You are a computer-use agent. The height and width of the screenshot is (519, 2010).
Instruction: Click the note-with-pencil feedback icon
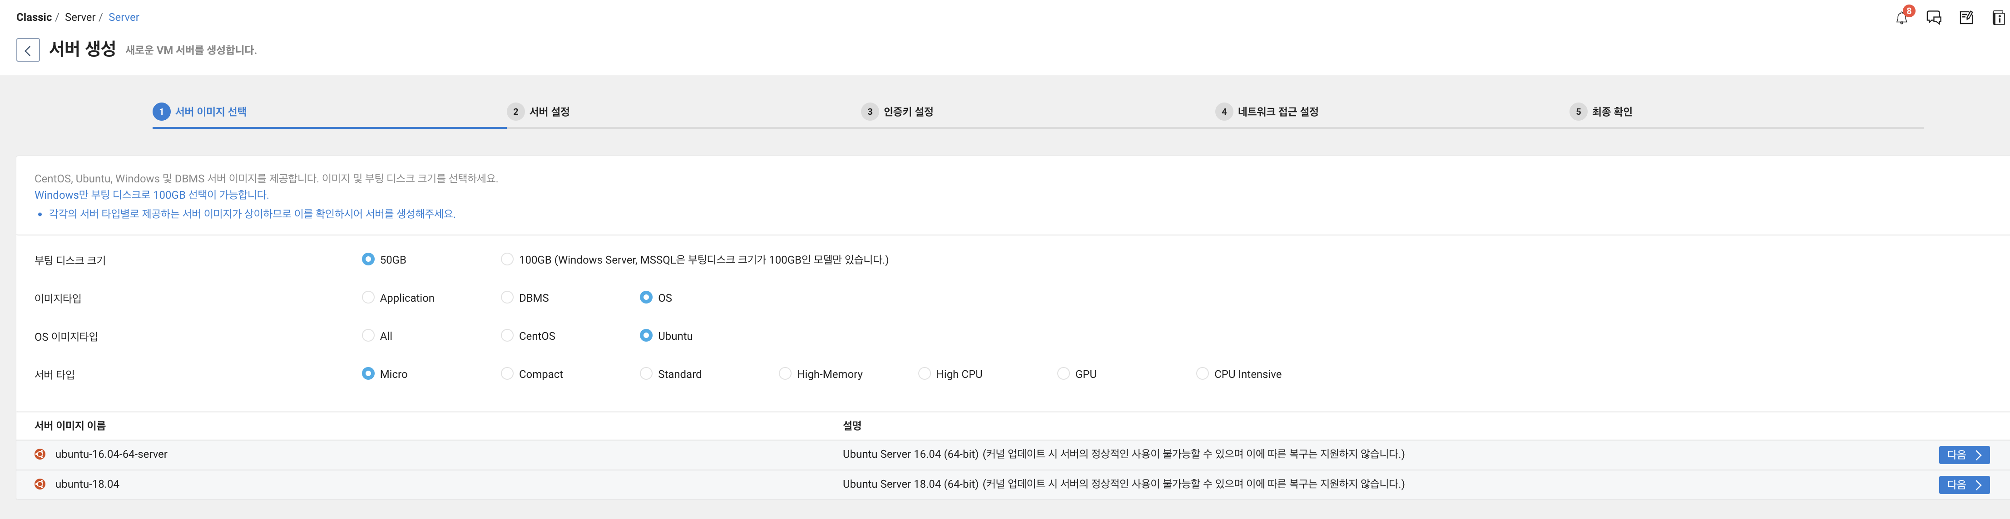[1966, 18]
